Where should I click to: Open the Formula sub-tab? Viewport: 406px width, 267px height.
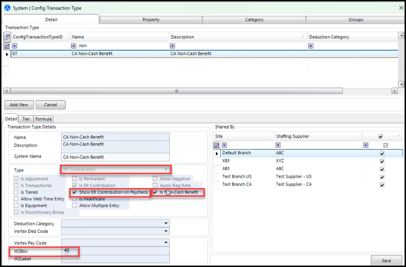[44, 119]
